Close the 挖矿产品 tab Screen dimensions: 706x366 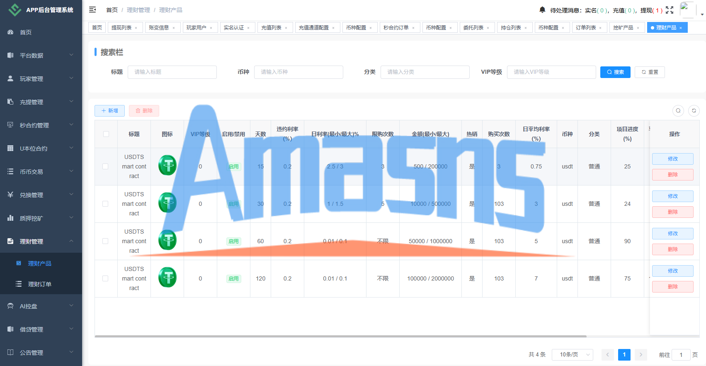(638, 28)
